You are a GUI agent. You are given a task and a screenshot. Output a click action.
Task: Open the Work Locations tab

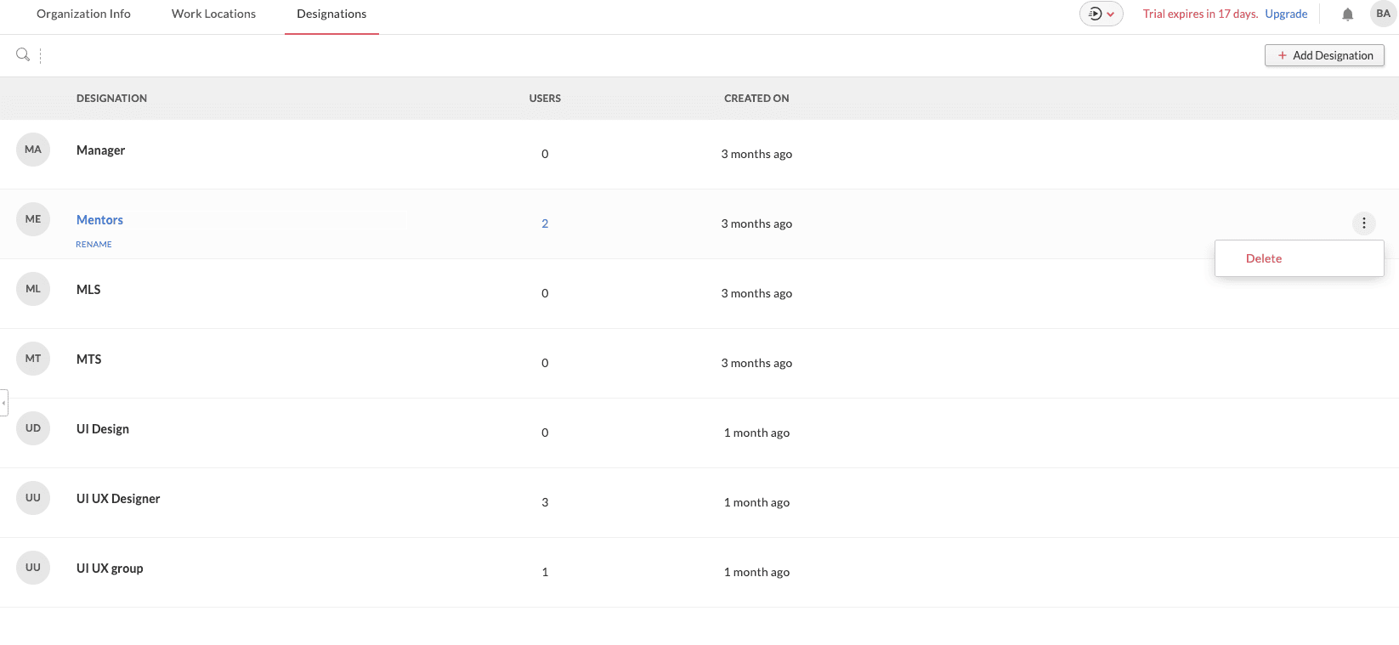[213, 14]
